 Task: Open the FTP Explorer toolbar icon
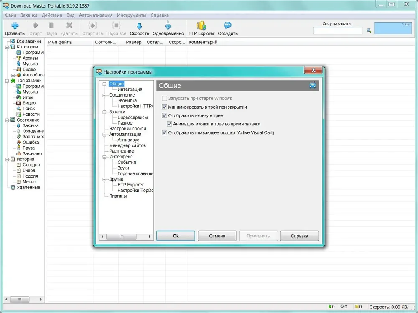point(201,25)
